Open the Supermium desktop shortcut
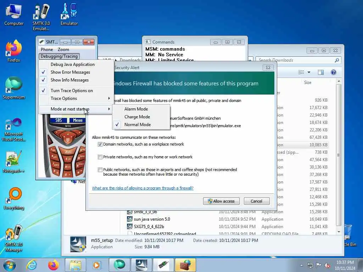This screenshot has height=272, width=363. click(14, 88)
